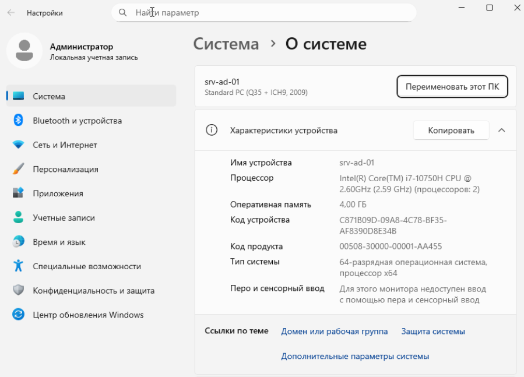Click the product code 00508-30000-00001-AA455

391,246
